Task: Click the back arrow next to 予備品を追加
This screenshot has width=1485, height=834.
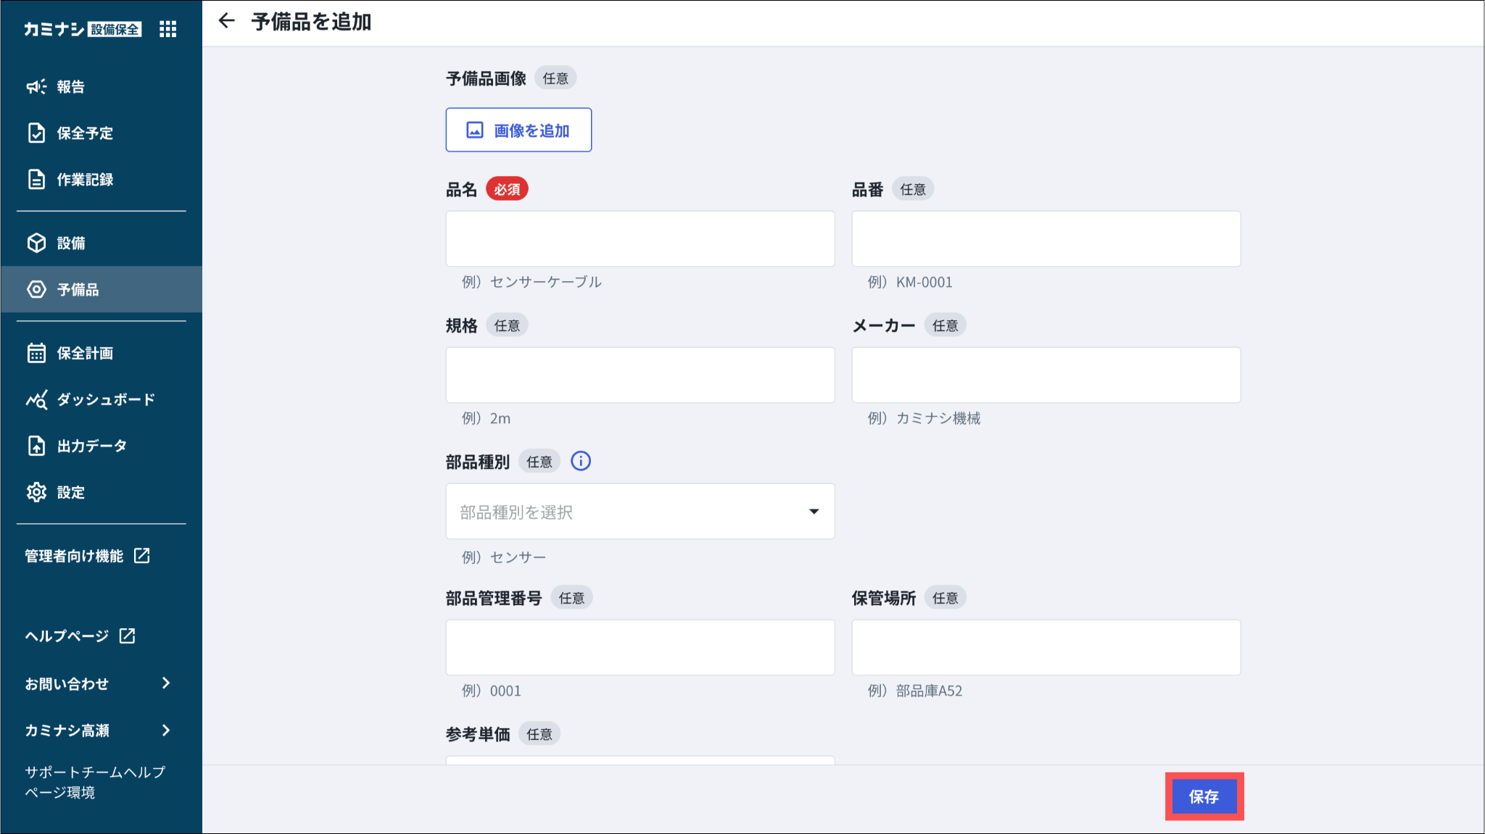Action: point(226,21)
